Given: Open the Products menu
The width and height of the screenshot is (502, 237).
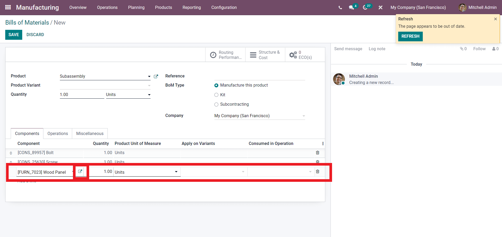Looking at the screenshot, I should click(x=163, y=8).
